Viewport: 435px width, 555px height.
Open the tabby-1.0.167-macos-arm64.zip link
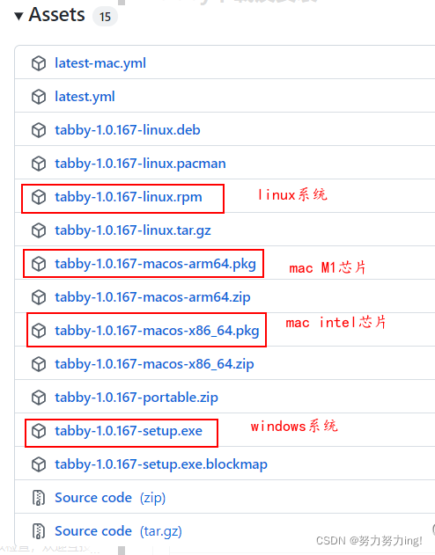point(152,297)
